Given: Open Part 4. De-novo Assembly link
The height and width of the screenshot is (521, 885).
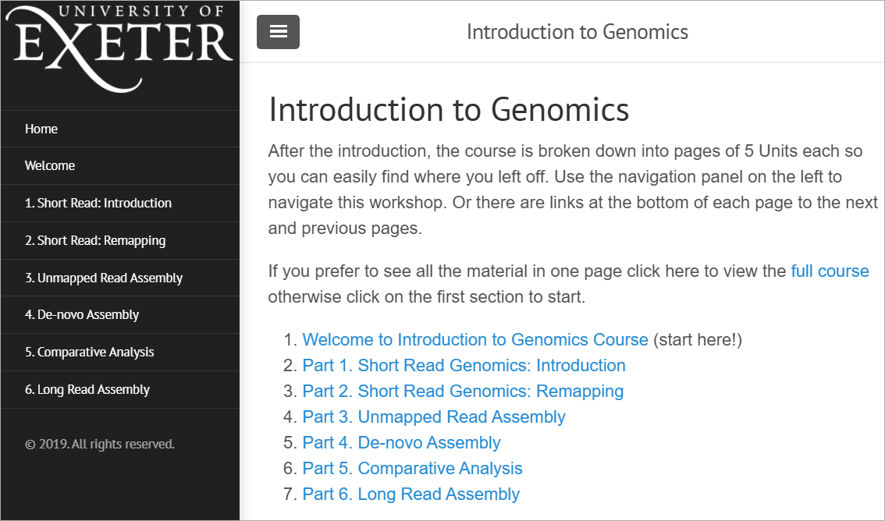Looking at the screenshot, I should tap(401, 443).
